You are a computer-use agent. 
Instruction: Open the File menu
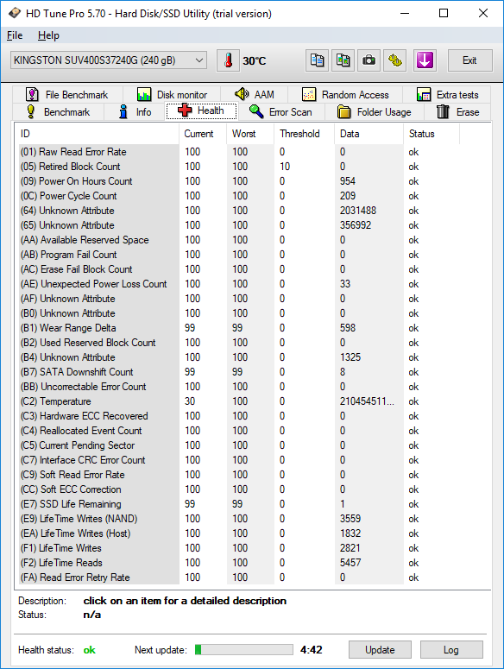15,35
